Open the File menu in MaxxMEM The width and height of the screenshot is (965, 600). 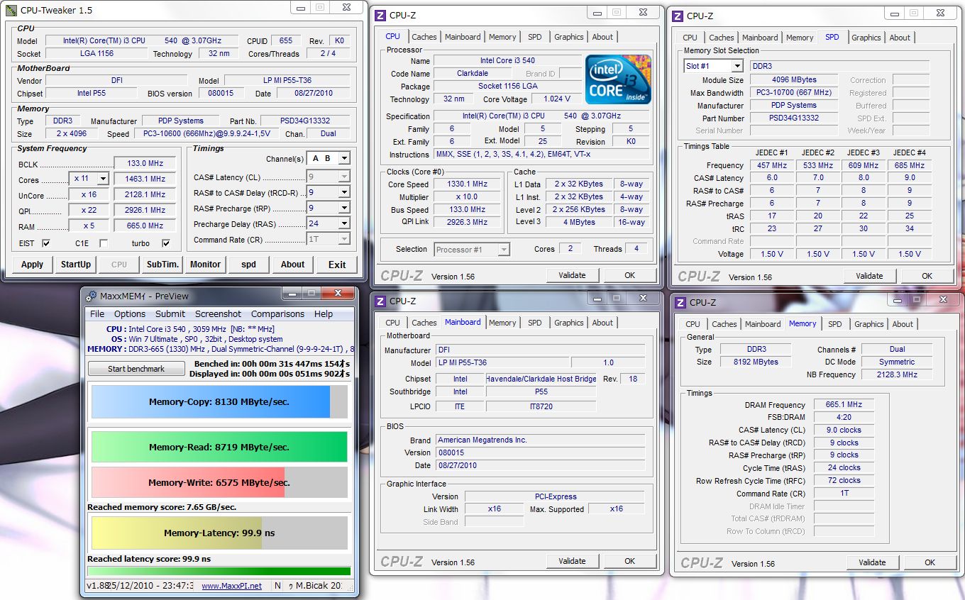[97, 313]
